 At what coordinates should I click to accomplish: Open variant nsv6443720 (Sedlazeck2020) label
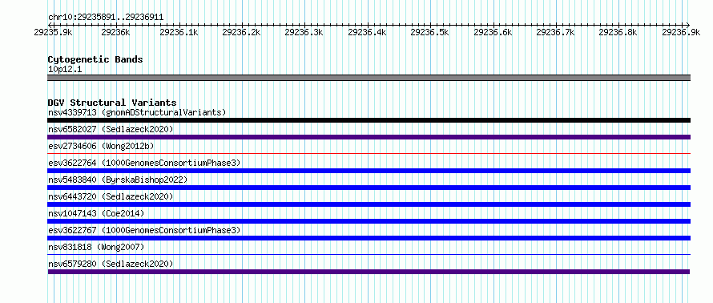111,196
